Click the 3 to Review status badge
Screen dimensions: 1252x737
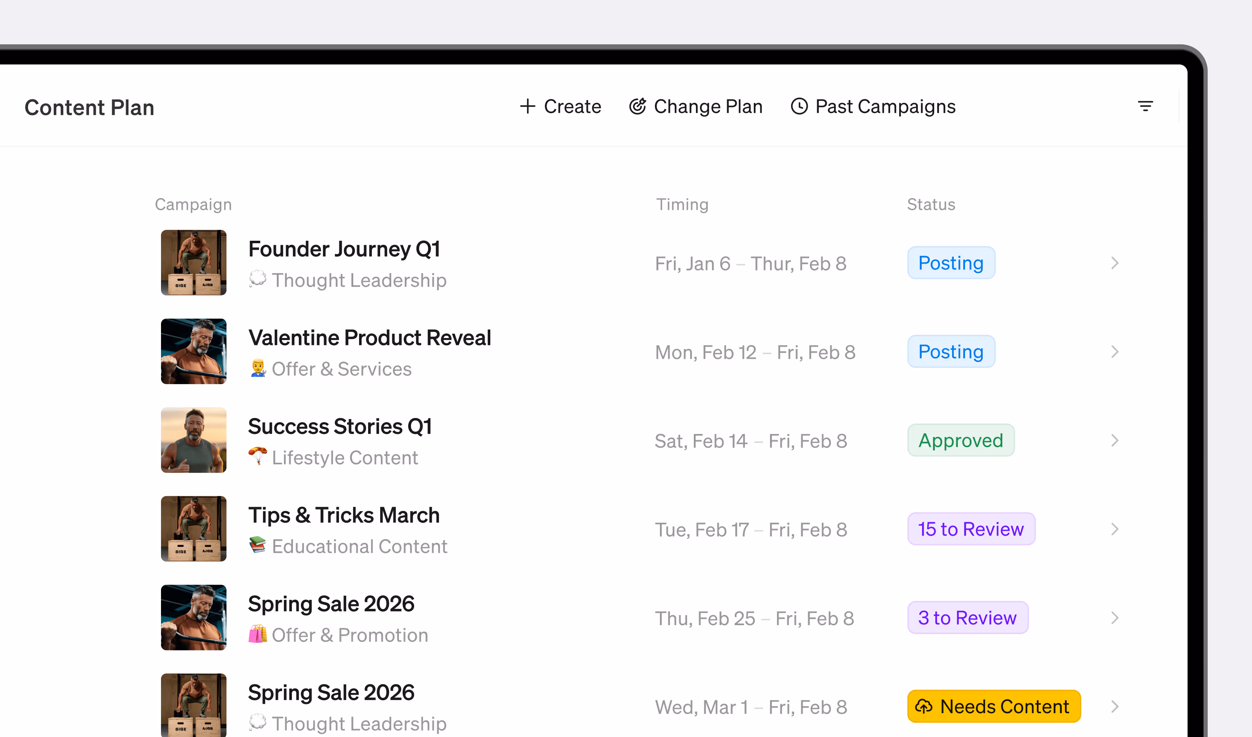967,618
